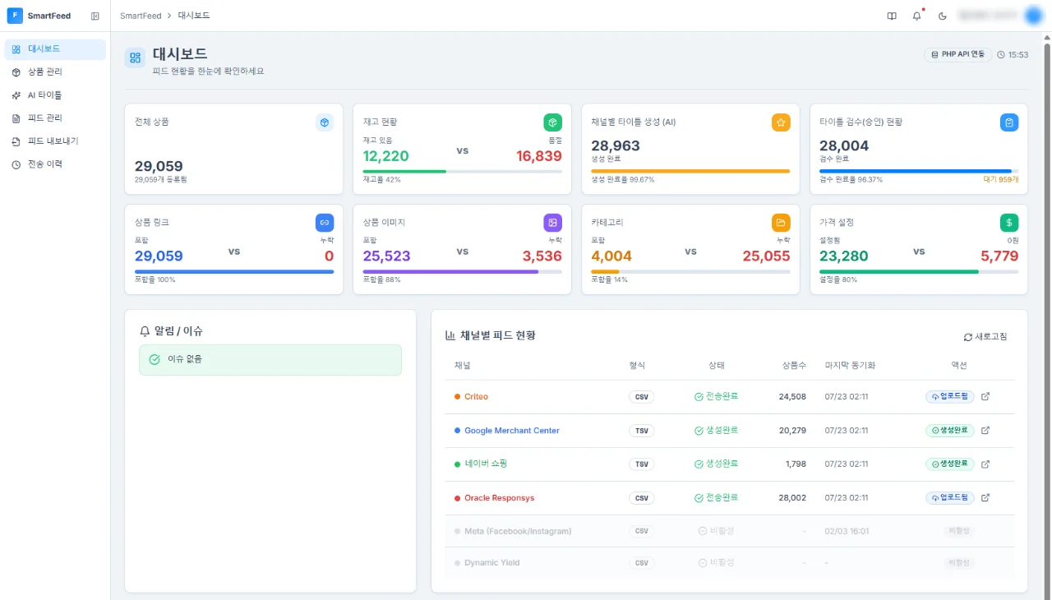Click the PHP API 연동 badge
Viewport: 1052px width, 600px height.
point(958,54)
